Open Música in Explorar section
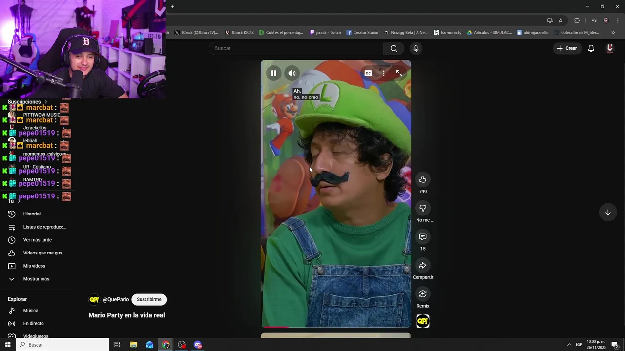The image size is (625, 351). tap(31, 311)
